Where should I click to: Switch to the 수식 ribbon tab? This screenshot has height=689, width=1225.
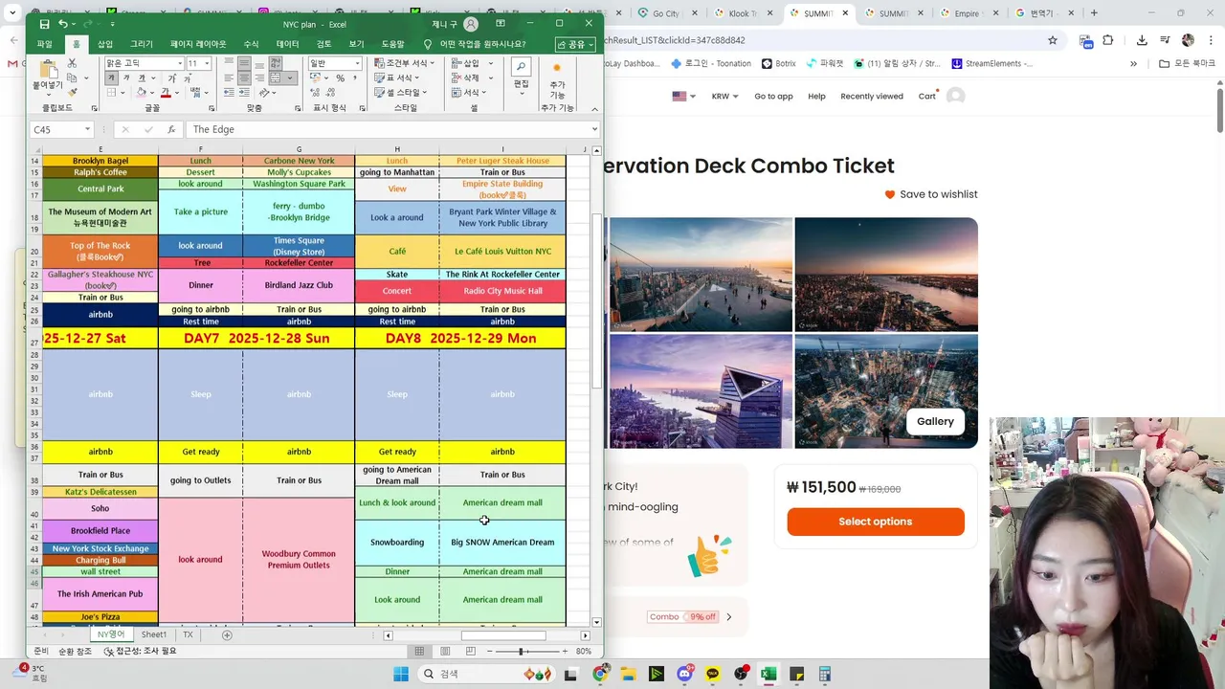(x=251, y=44)
